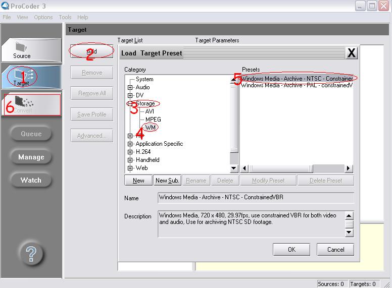Select Application Specific category label

click(x=159, y=144)
